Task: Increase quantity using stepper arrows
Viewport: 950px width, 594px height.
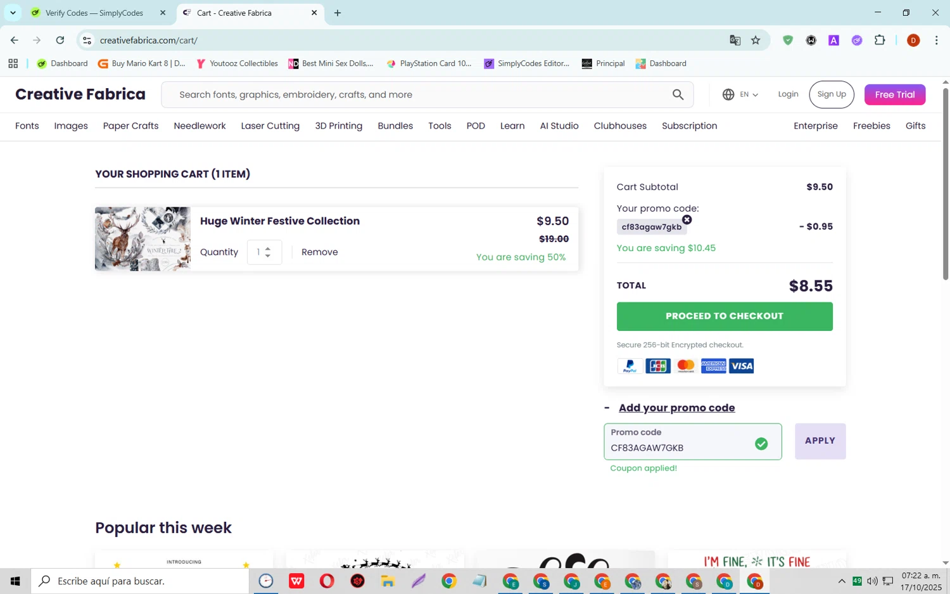Action: (268, 248)
